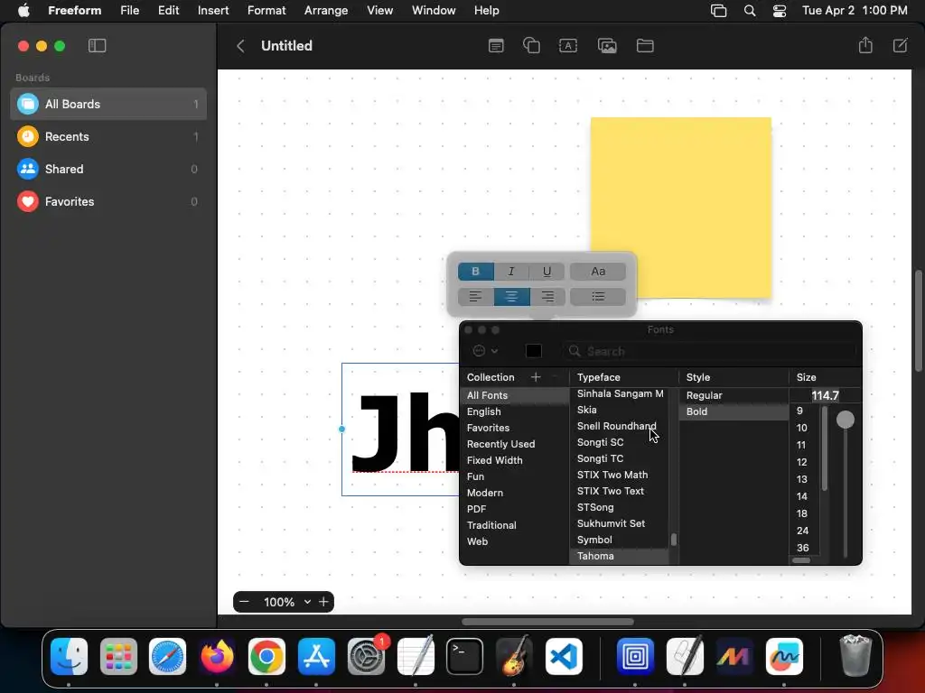Select the Recently Used collection
925x693 pixels.
[500, 444]
